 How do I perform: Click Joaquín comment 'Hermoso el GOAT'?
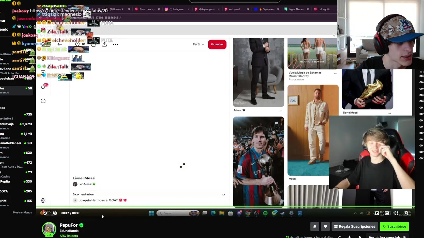point(103,200)
